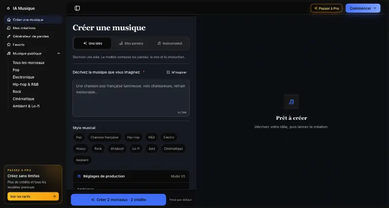Viewport: 389px width, 208px height.
Task: Focus the music description text area
Action: pos(131,98)
